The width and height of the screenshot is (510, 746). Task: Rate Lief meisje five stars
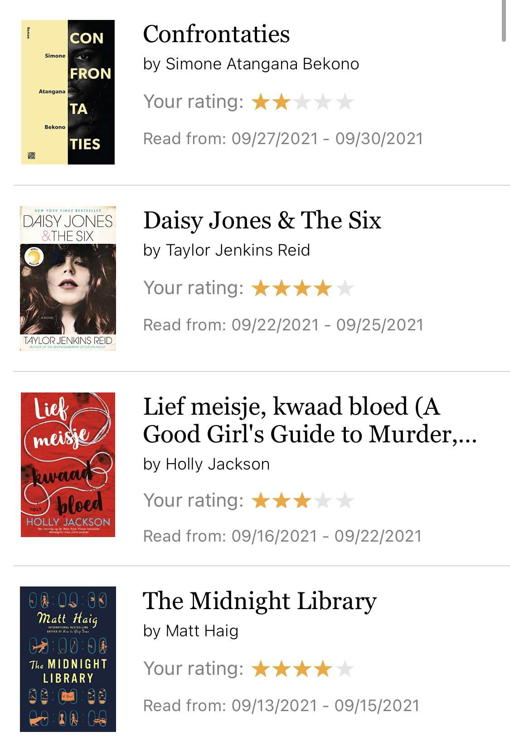(x=345, y=500)
